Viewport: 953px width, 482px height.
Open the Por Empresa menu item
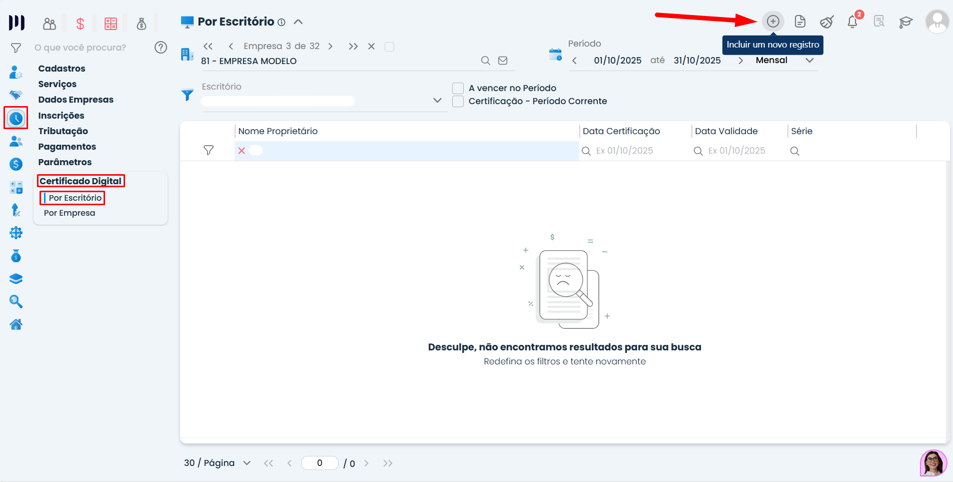[70, 213]
